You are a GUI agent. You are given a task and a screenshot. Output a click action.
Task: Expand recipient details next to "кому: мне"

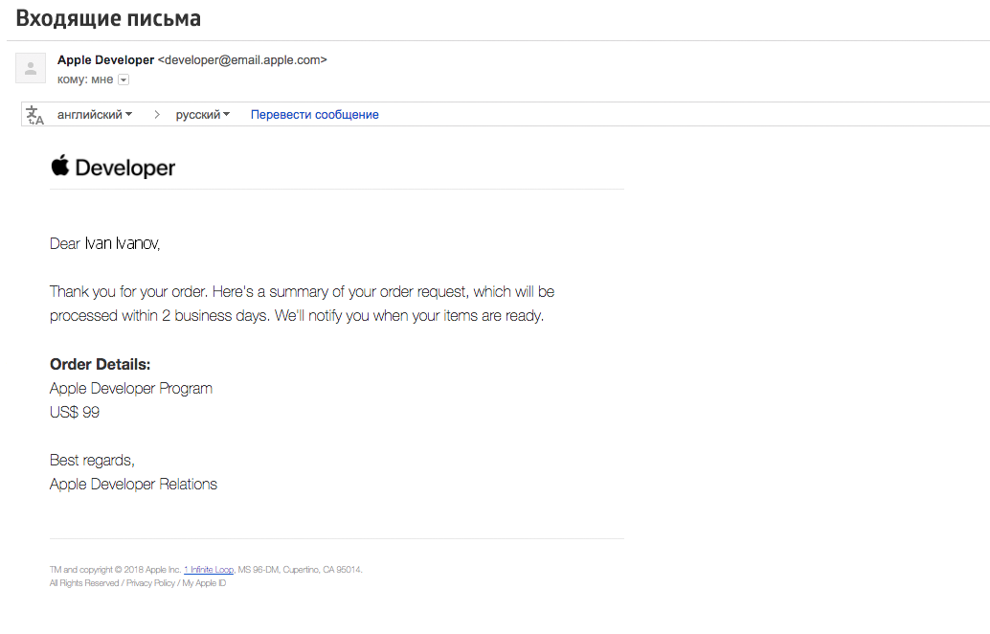(x=123, y=79)
